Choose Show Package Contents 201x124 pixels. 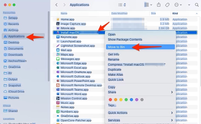(x=125, y=39)
